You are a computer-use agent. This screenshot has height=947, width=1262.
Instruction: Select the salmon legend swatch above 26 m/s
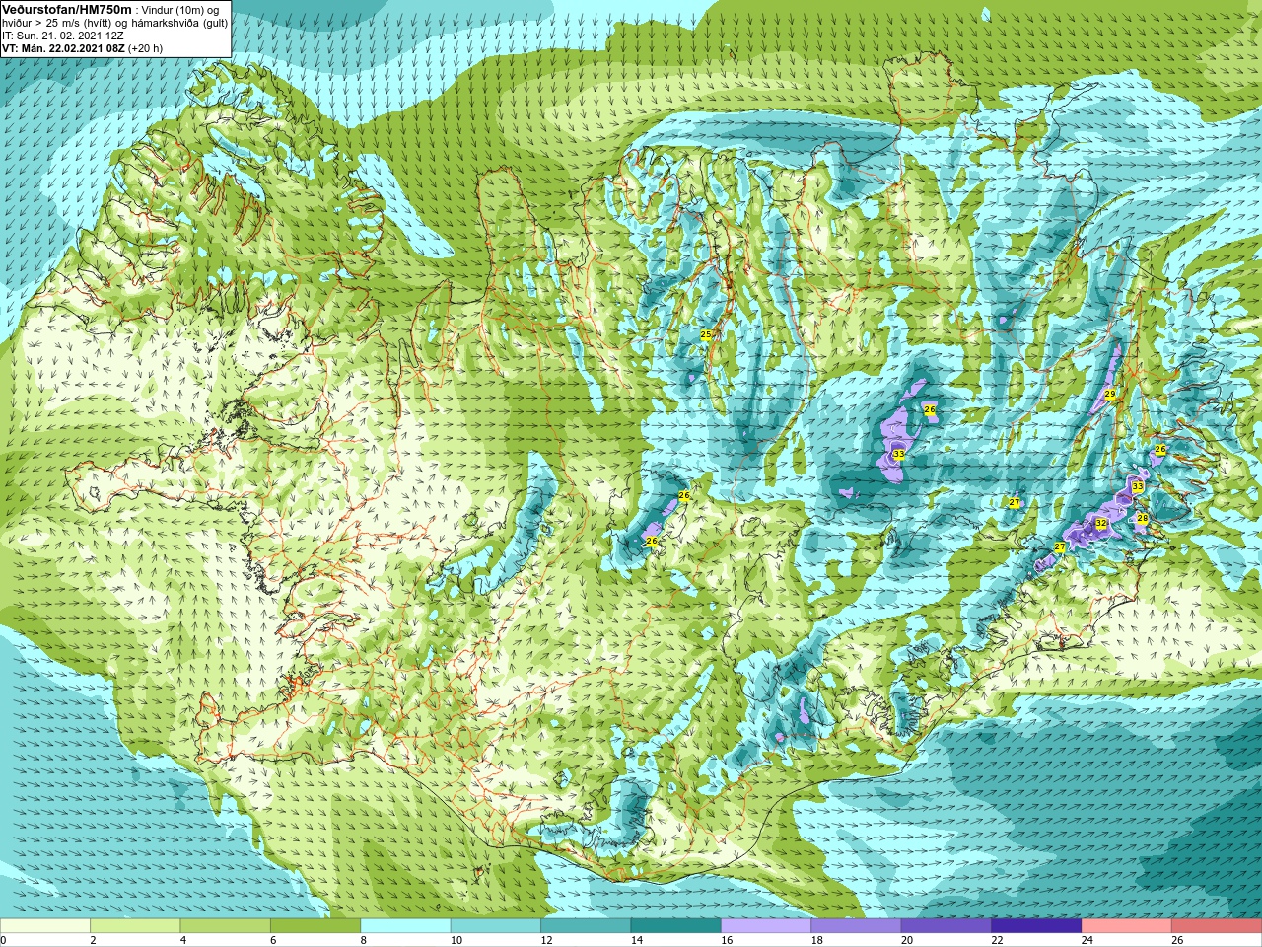coord(1217,925)
